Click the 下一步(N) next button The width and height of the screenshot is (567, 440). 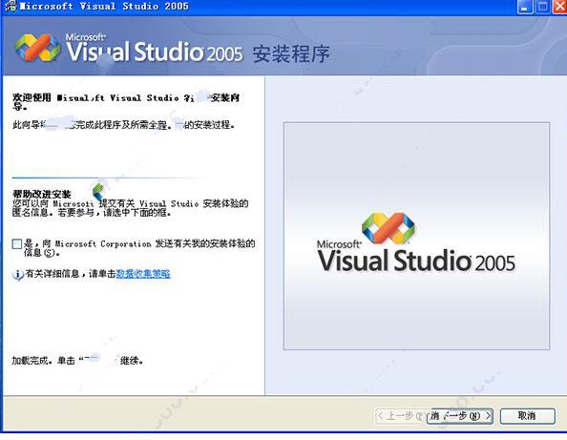459,416
